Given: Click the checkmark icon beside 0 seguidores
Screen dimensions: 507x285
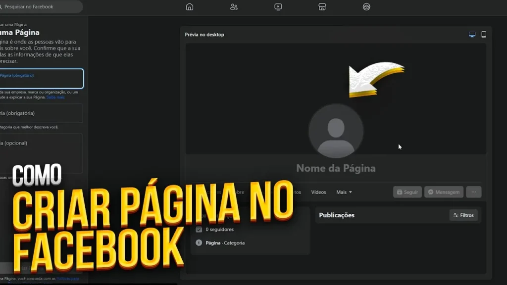Looking at the screenshot, I should (x=199, y=230).
